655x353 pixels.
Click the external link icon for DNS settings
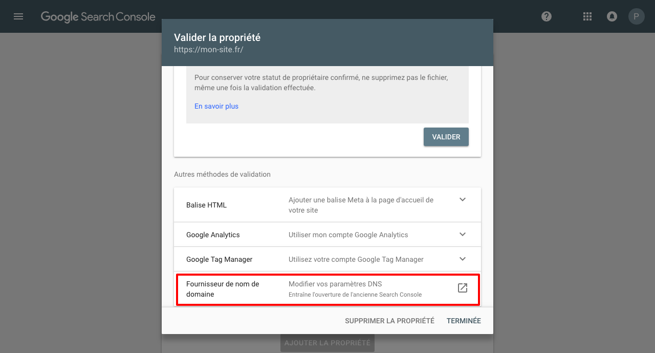(463, 288)
